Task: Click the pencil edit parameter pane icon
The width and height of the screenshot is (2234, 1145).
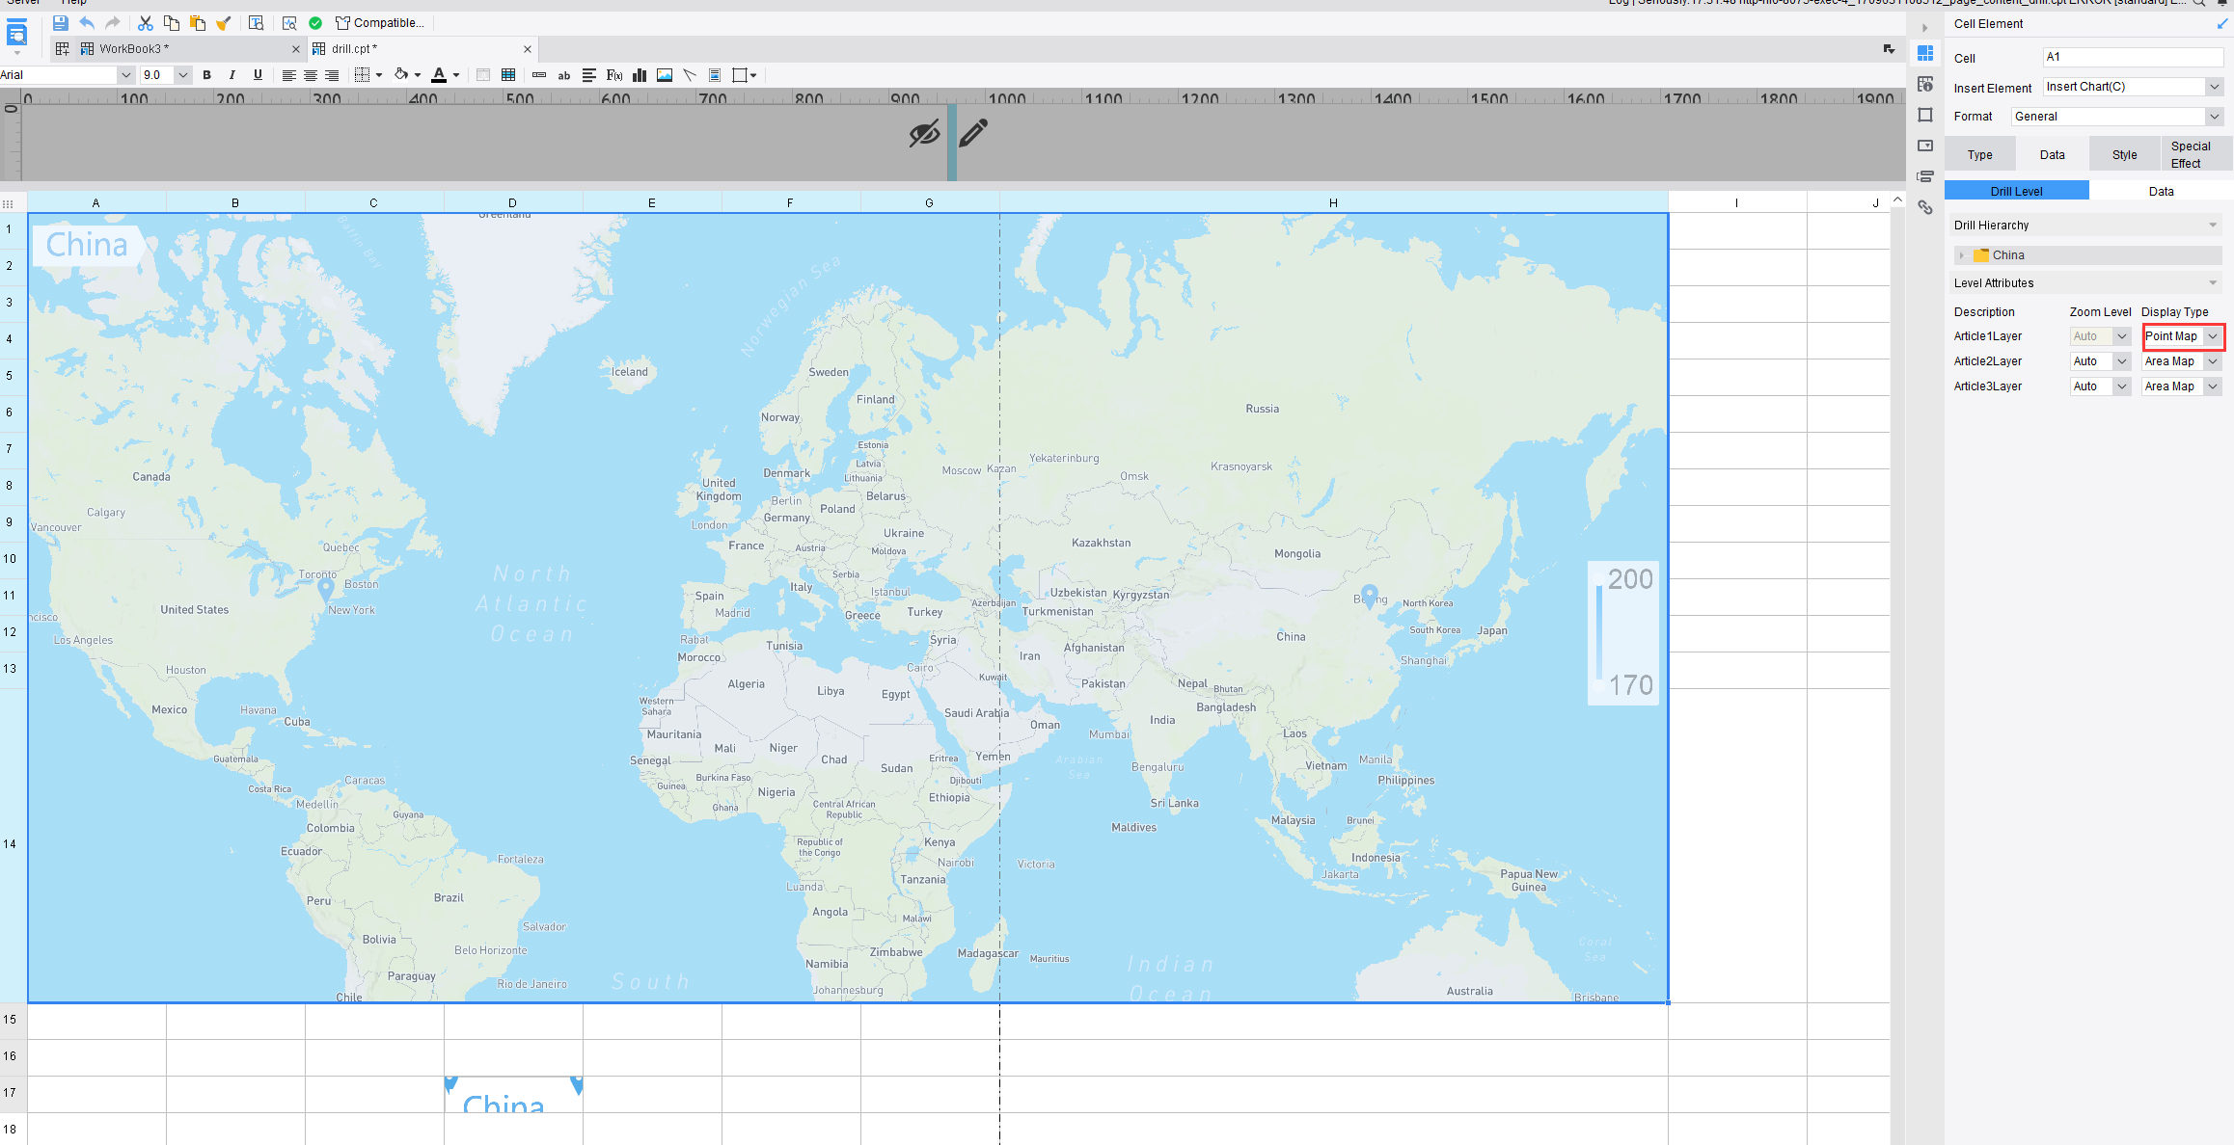Action: (x=973, y=133)
